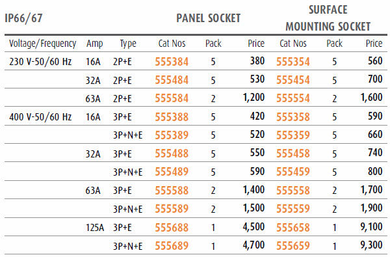The image size is (390, 257).
Task: Click catalog number 555384
Action: [x=172, y=62]
